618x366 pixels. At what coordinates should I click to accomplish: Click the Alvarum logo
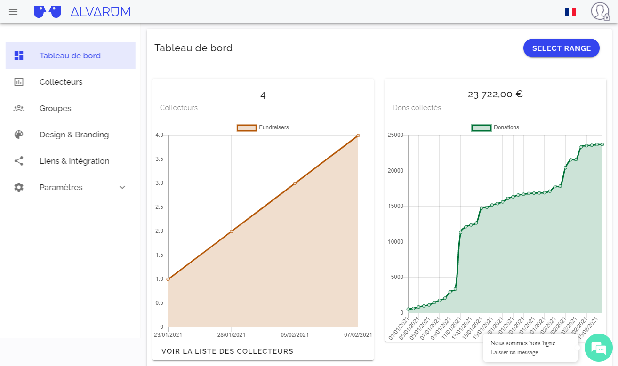[82, 12]
